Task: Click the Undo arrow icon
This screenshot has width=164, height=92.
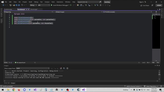Action: click(x=22, y=5)
